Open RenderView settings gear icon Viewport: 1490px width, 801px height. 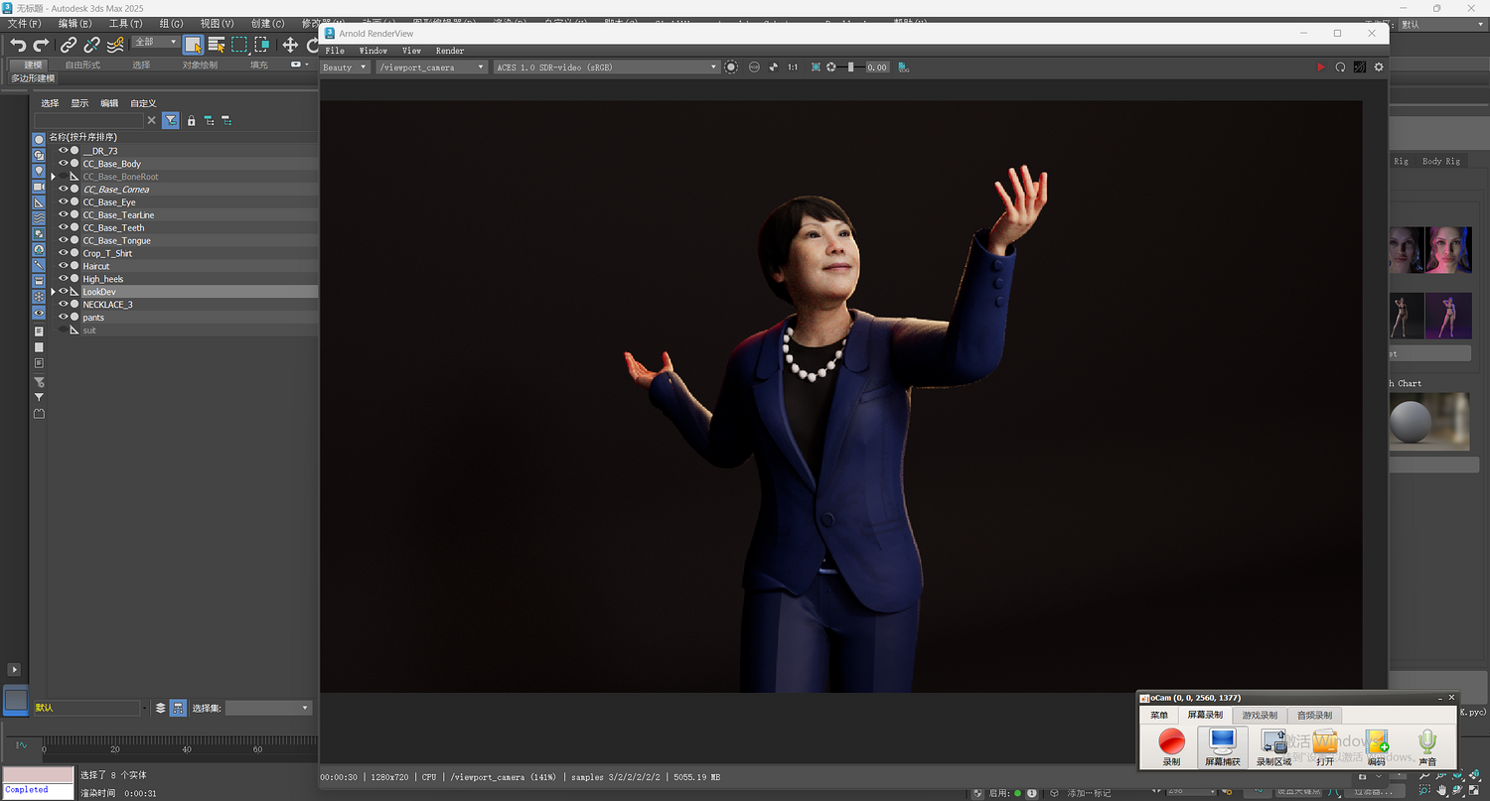tap(1379, 67)
